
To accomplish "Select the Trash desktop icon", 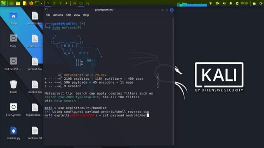I will 13,87.
